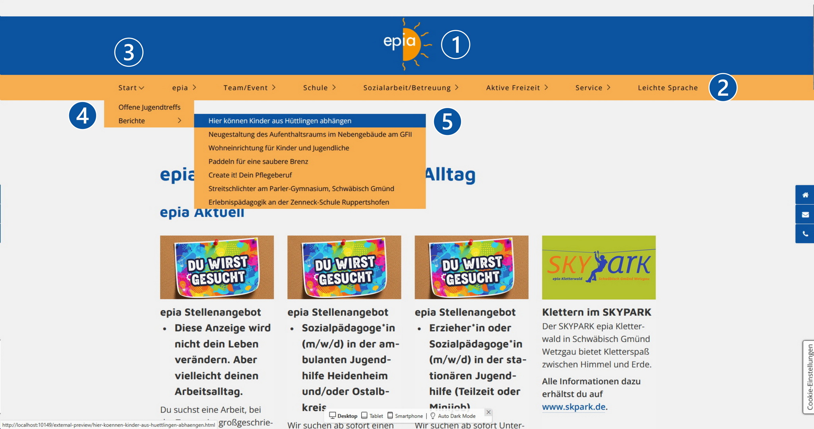Viewport: 814px width, 429px height.
Task: Click the envelope mail icon on right
Action: (x=805, y=215)
